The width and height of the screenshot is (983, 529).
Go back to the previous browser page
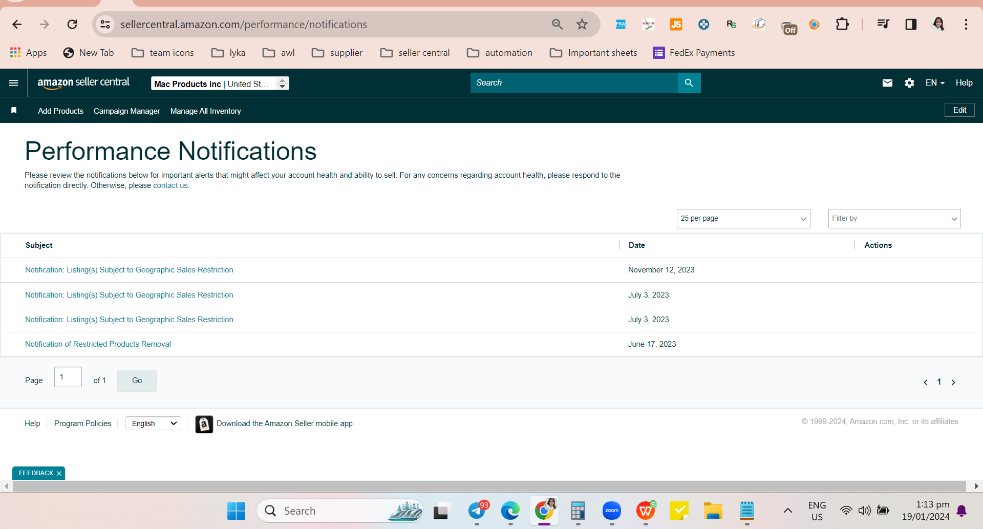coord(17,24)
